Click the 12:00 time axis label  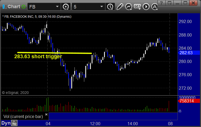point(95,124)
